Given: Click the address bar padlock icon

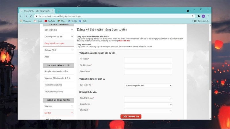Looking at the screenshot, I should tap(37, 16).
